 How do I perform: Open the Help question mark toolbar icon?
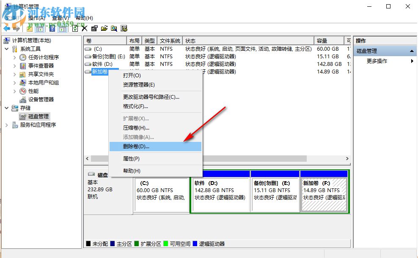pyautogui.click(x=52, y=28)
